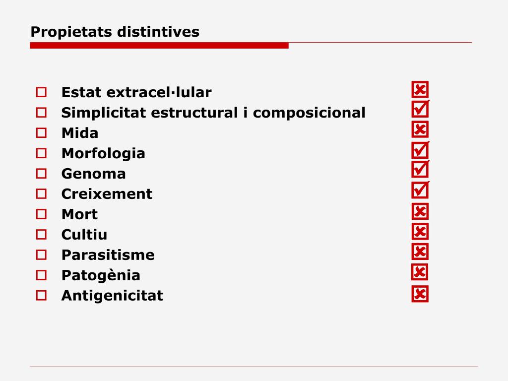Select the X mark next to Antigenicitat
Image resolution: width=508 pixels, height=381 pixels.
point(420,294)
